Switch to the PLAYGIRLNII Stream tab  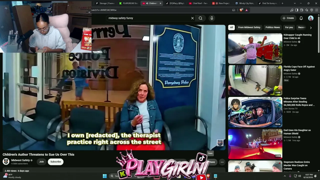(128, 3)
